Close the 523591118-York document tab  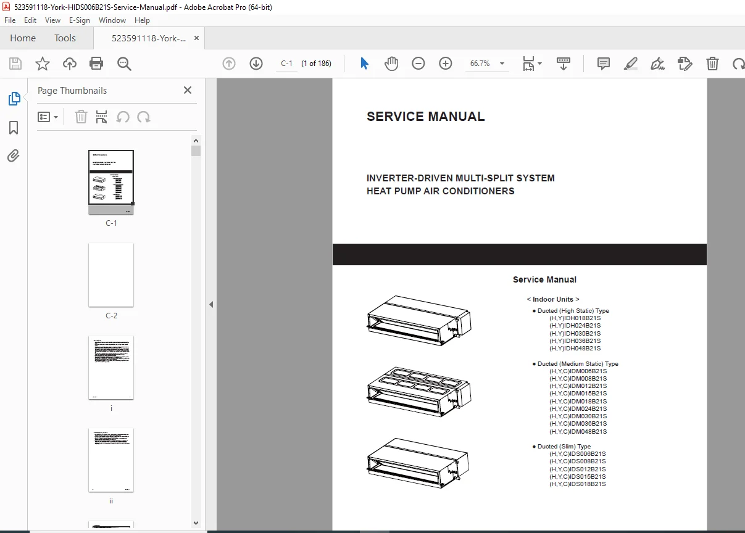point(196,38)
